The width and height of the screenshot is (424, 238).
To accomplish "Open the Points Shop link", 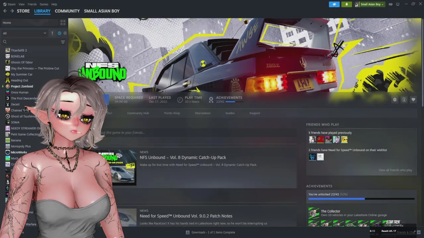I will coord(172,113).
